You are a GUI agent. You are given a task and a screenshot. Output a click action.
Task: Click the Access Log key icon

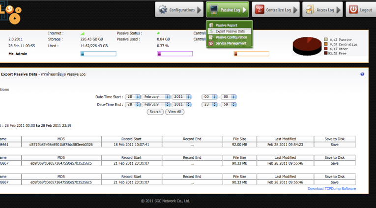click(x=310, y=10)
